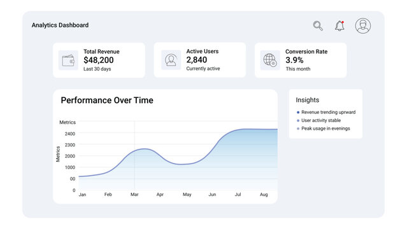Open notifications via the bell icon
Screen dimensions: 407x229
pos(339,25)
